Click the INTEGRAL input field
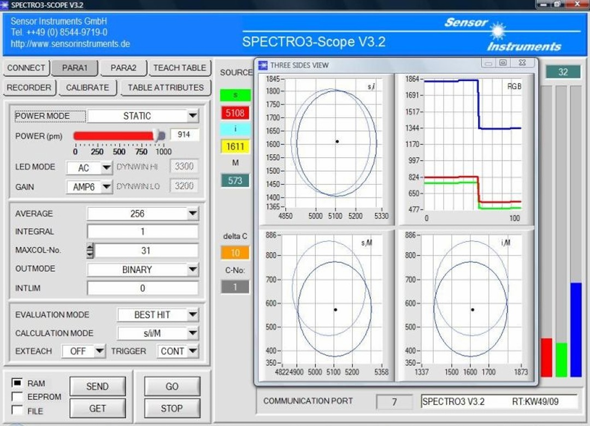This screenshot has width=590, height=426. (143, 231)
